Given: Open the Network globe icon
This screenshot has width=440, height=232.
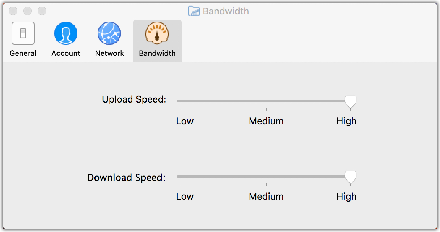Looking at the screenshot, I should [x=109, y=33].
